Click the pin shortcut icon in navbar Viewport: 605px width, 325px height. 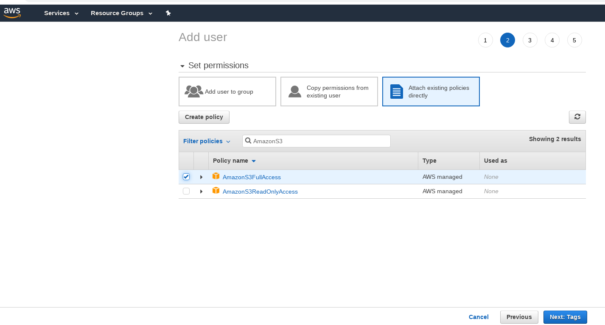(x=168, y=13)
